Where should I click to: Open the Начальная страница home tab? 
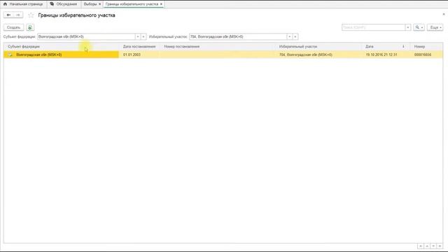pos(23,4)
